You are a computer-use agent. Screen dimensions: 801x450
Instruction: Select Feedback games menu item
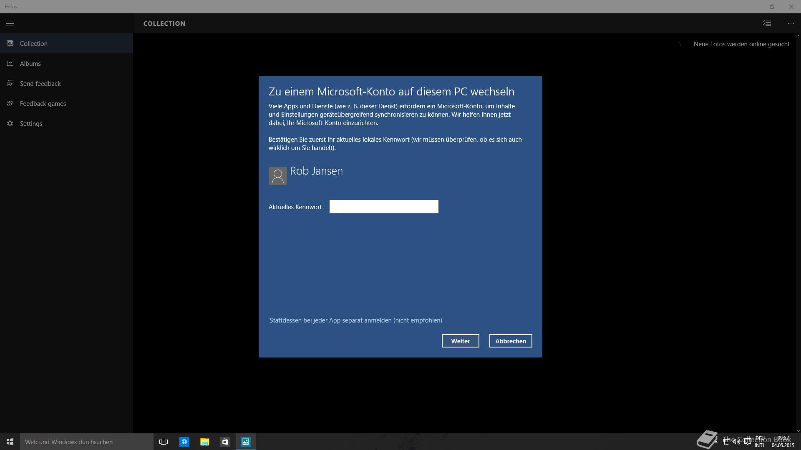click(43, 103)
